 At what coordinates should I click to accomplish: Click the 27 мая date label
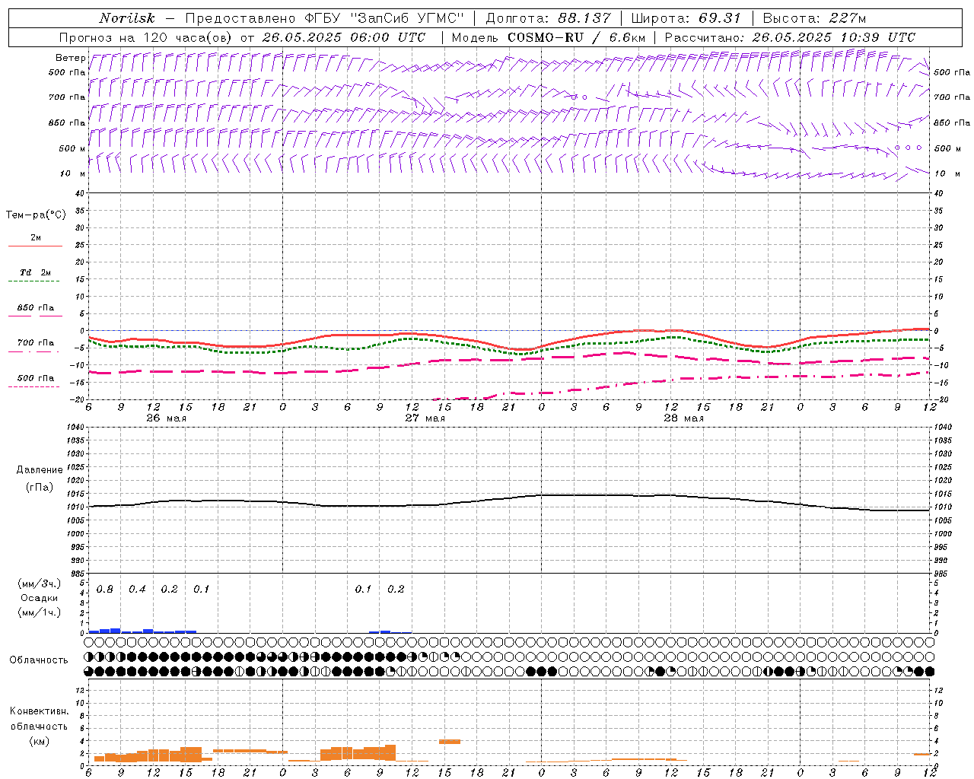tap(425, 418)
